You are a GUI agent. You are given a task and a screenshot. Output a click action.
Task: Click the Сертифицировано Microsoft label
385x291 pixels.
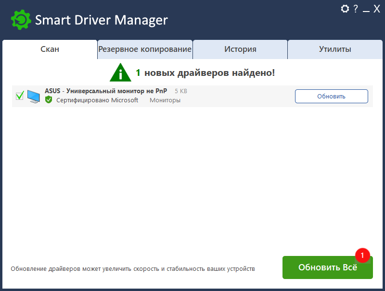pos(97,100)
